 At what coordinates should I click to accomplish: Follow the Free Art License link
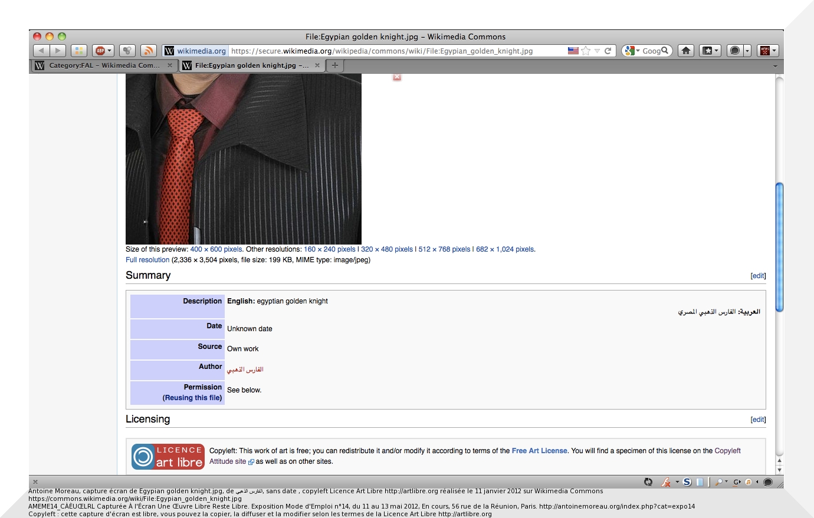tap(539, 451)
